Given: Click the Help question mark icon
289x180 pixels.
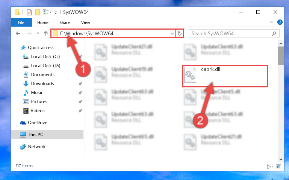Looking at the screenshot, I should pyautogui.click(x=280, y=22).
